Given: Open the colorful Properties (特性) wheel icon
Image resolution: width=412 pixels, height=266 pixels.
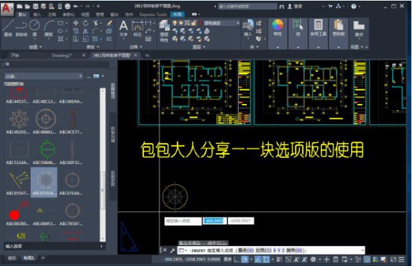Looking at the screenshot, I should (x=278, y=27).
